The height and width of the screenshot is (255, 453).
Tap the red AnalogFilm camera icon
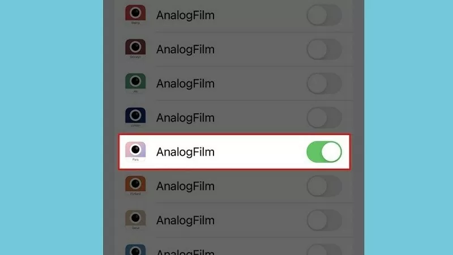(x=135, y=14)
